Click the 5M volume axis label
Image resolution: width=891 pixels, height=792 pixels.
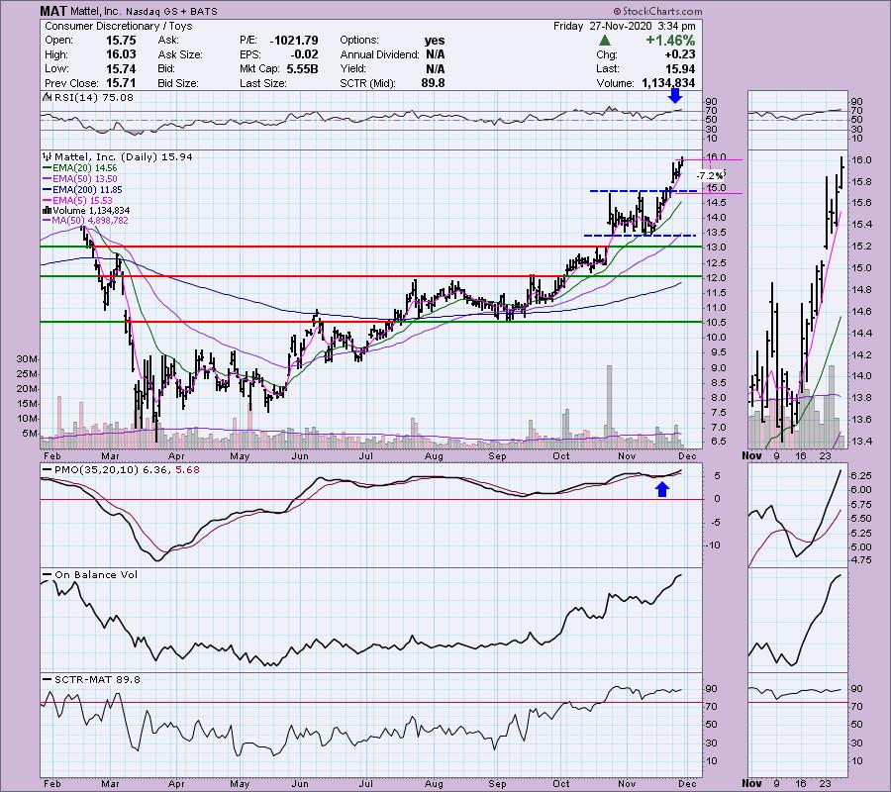[x=30, y=434]
